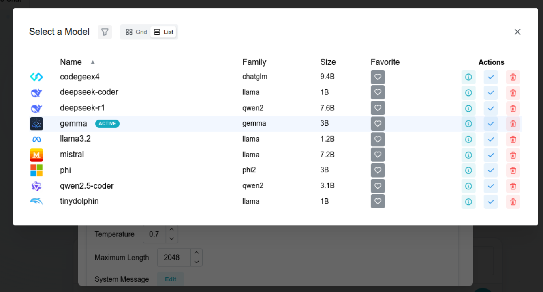Screen dimensions: 543x292
Task: Select tinydolphin with its checkmark button
Action: (x=491, y=201)
